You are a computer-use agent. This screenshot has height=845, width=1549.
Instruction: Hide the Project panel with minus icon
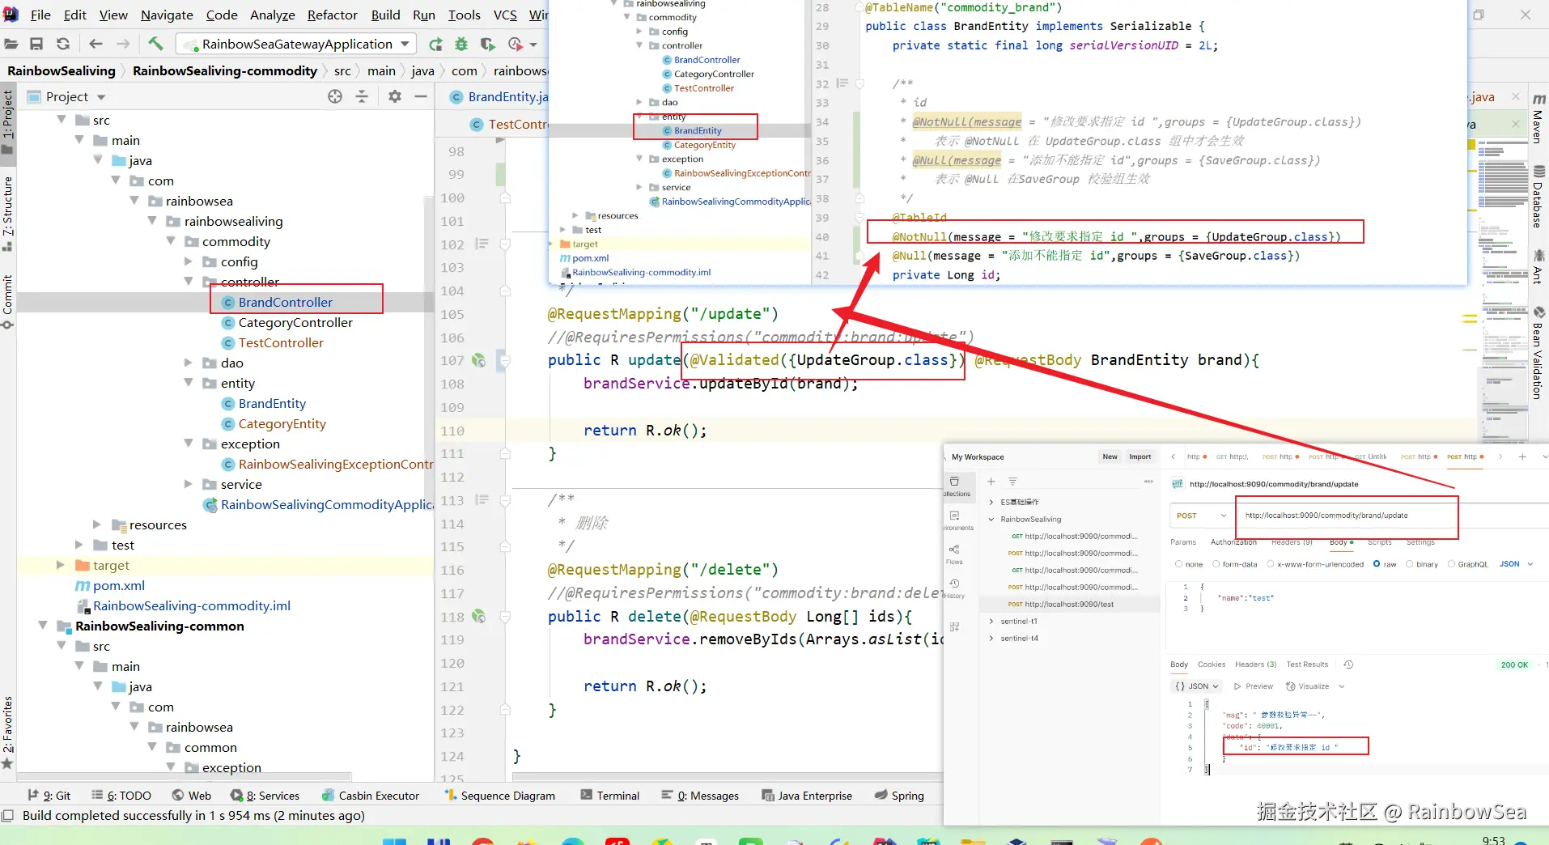pyautogui.click(x=421, y=96)
